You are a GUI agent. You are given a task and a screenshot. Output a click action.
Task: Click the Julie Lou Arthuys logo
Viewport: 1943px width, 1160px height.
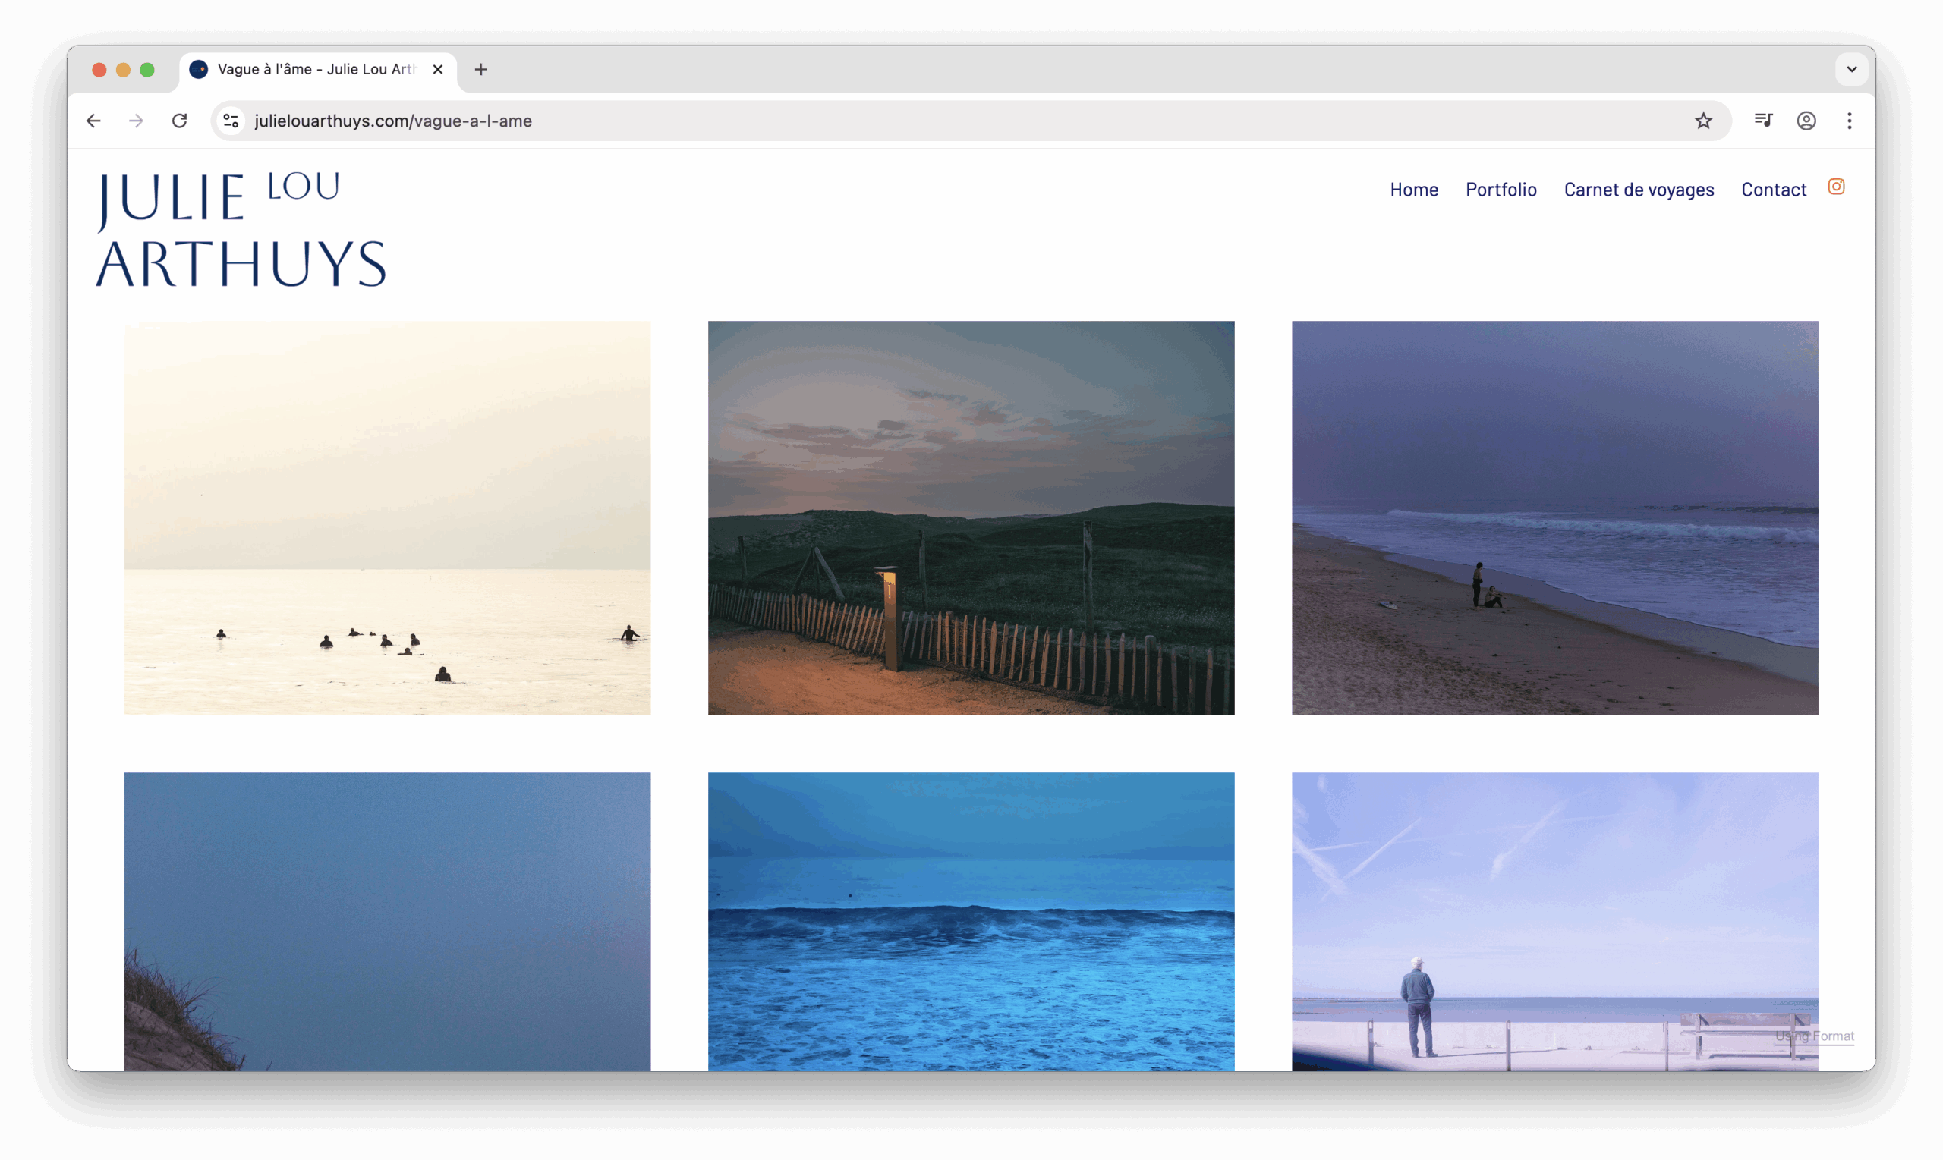tap(241, 229)
